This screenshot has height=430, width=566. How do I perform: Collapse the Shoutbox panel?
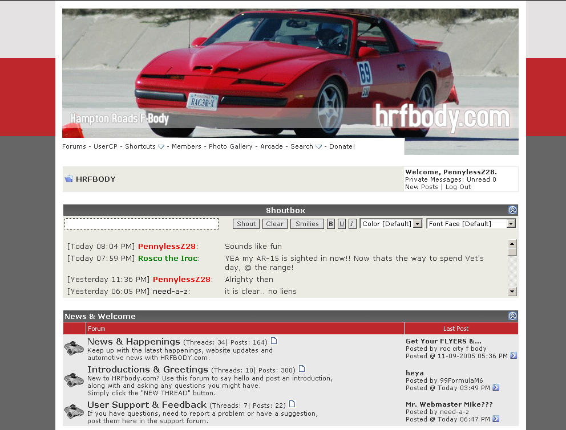(512, 210)
